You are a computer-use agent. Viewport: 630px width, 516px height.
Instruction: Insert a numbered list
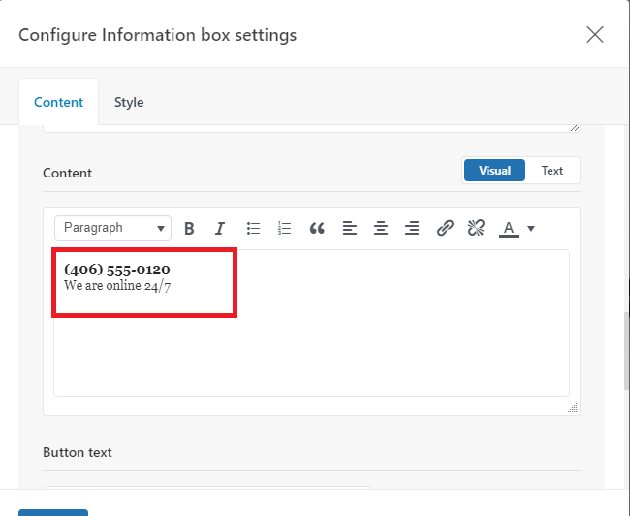click(284, 229)
